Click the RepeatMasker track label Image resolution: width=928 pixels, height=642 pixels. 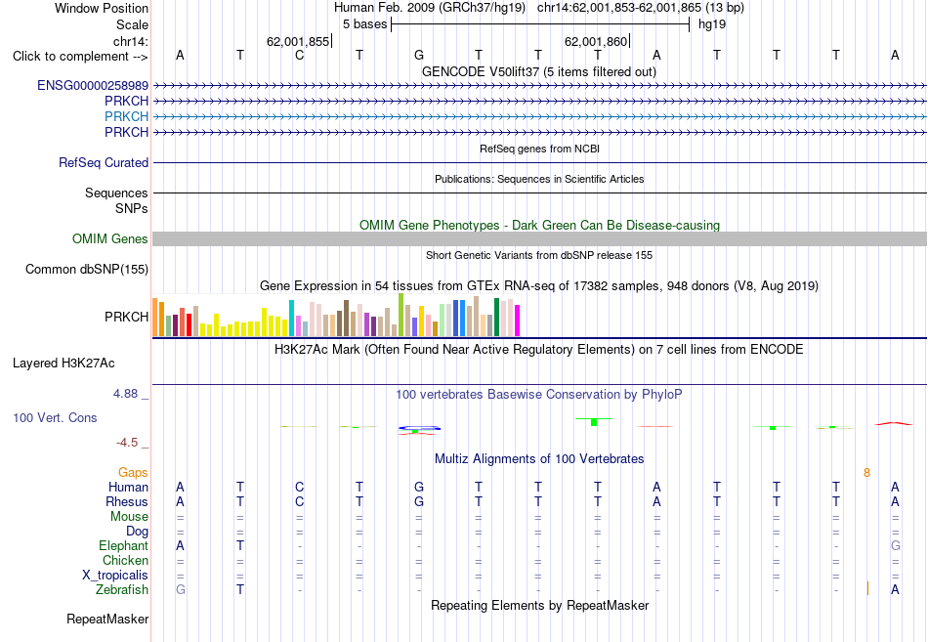pos(107,619)
